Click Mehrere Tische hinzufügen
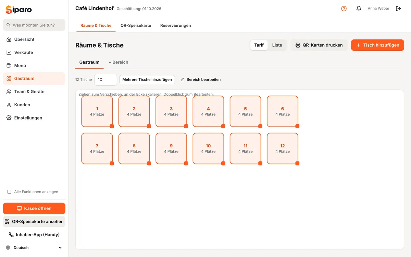The image size is (411, 257). (x=147, y=79)
